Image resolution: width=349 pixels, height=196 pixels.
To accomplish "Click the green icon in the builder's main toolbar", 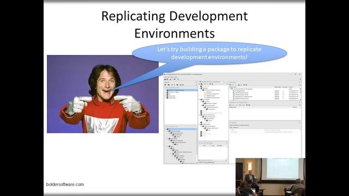I will 178,79.
